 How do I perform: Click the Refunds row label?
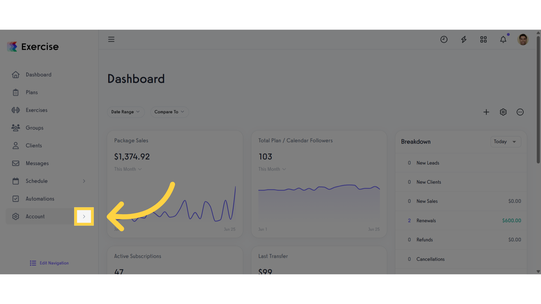click(425, 240)
